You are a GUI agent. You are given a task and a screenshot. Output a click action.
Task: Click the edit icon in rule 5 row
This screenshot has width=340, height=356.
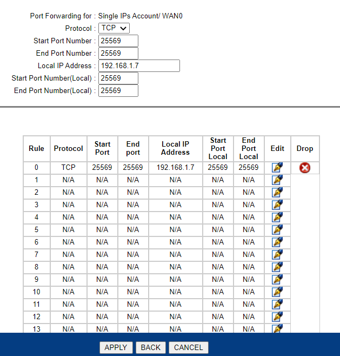pyautogui.click(x=277, y=230)
